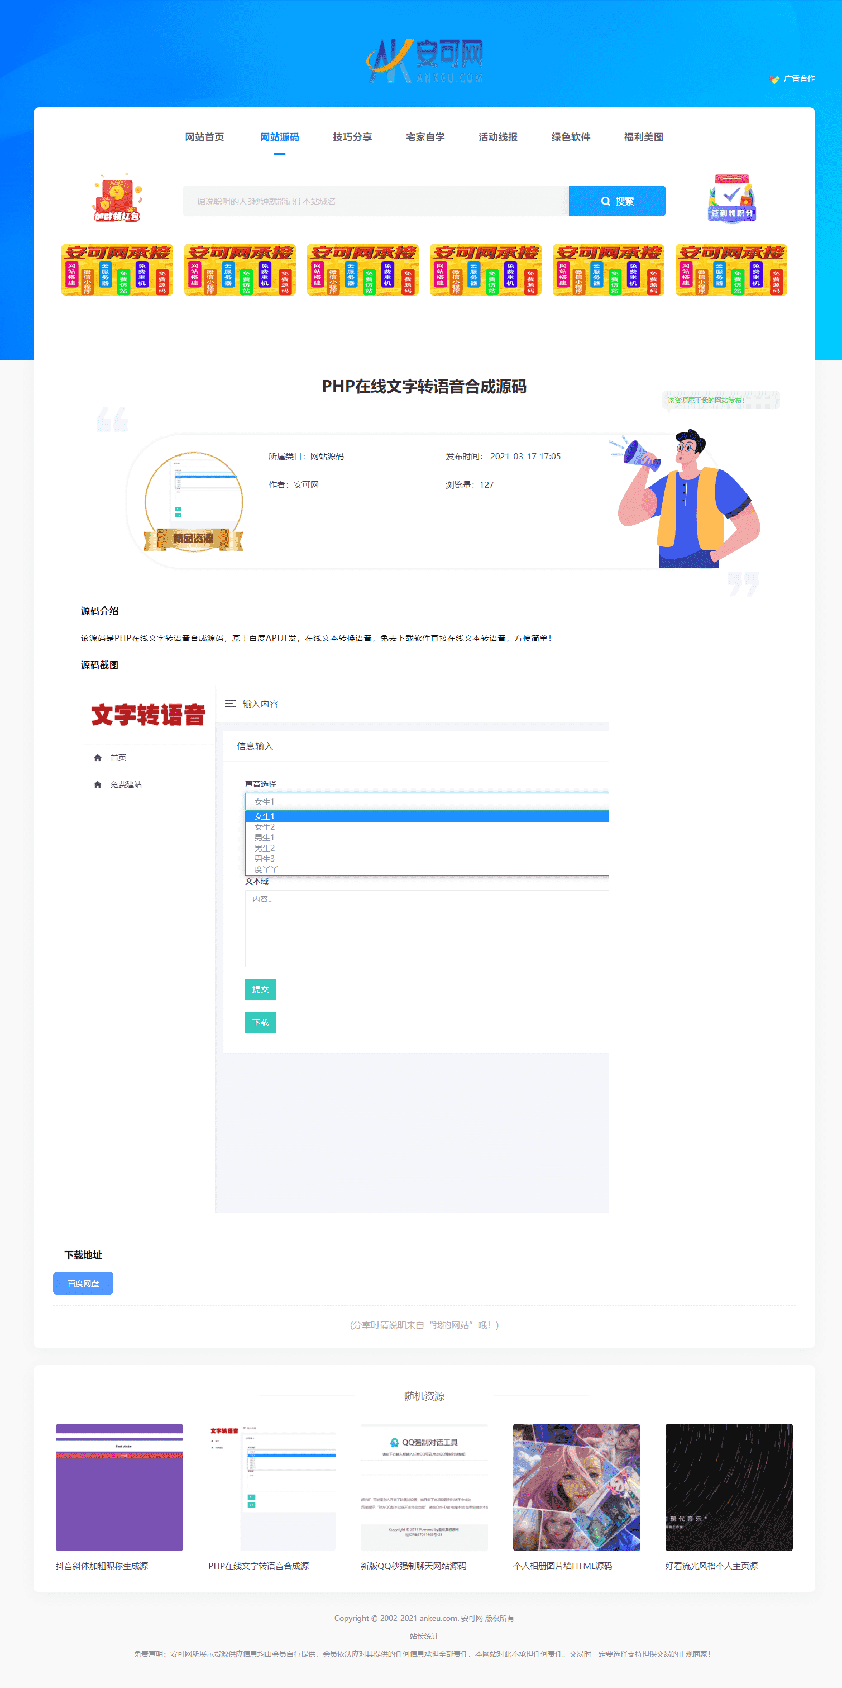The image size is (842, 1688).
Task: Open the 好看流光风格个人主页源 thumbnail
Action: pos(728,1487)
